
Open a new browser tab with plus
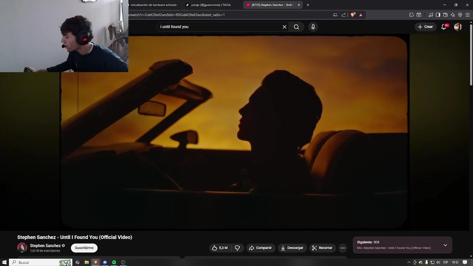308,5
